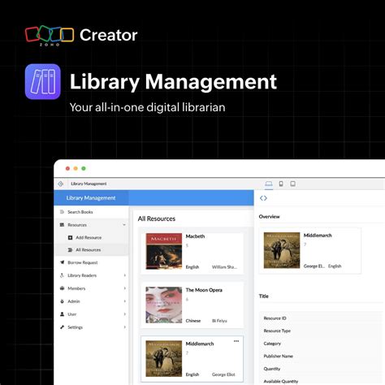Open Borrow Request in the sidebar

pos(92,262)
